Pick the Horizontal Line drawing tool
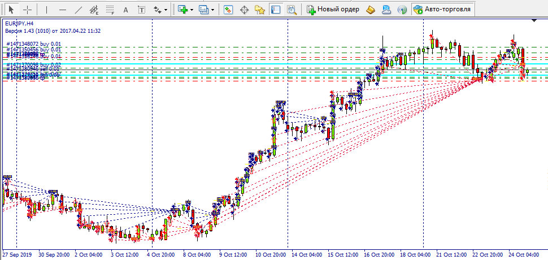548x260 pixels. point(63,10)
